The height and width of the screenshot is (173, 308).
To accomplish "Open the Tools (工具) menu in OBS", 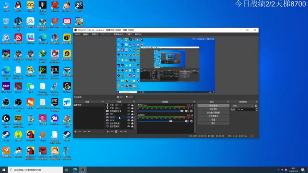I will tap(129, 34).
